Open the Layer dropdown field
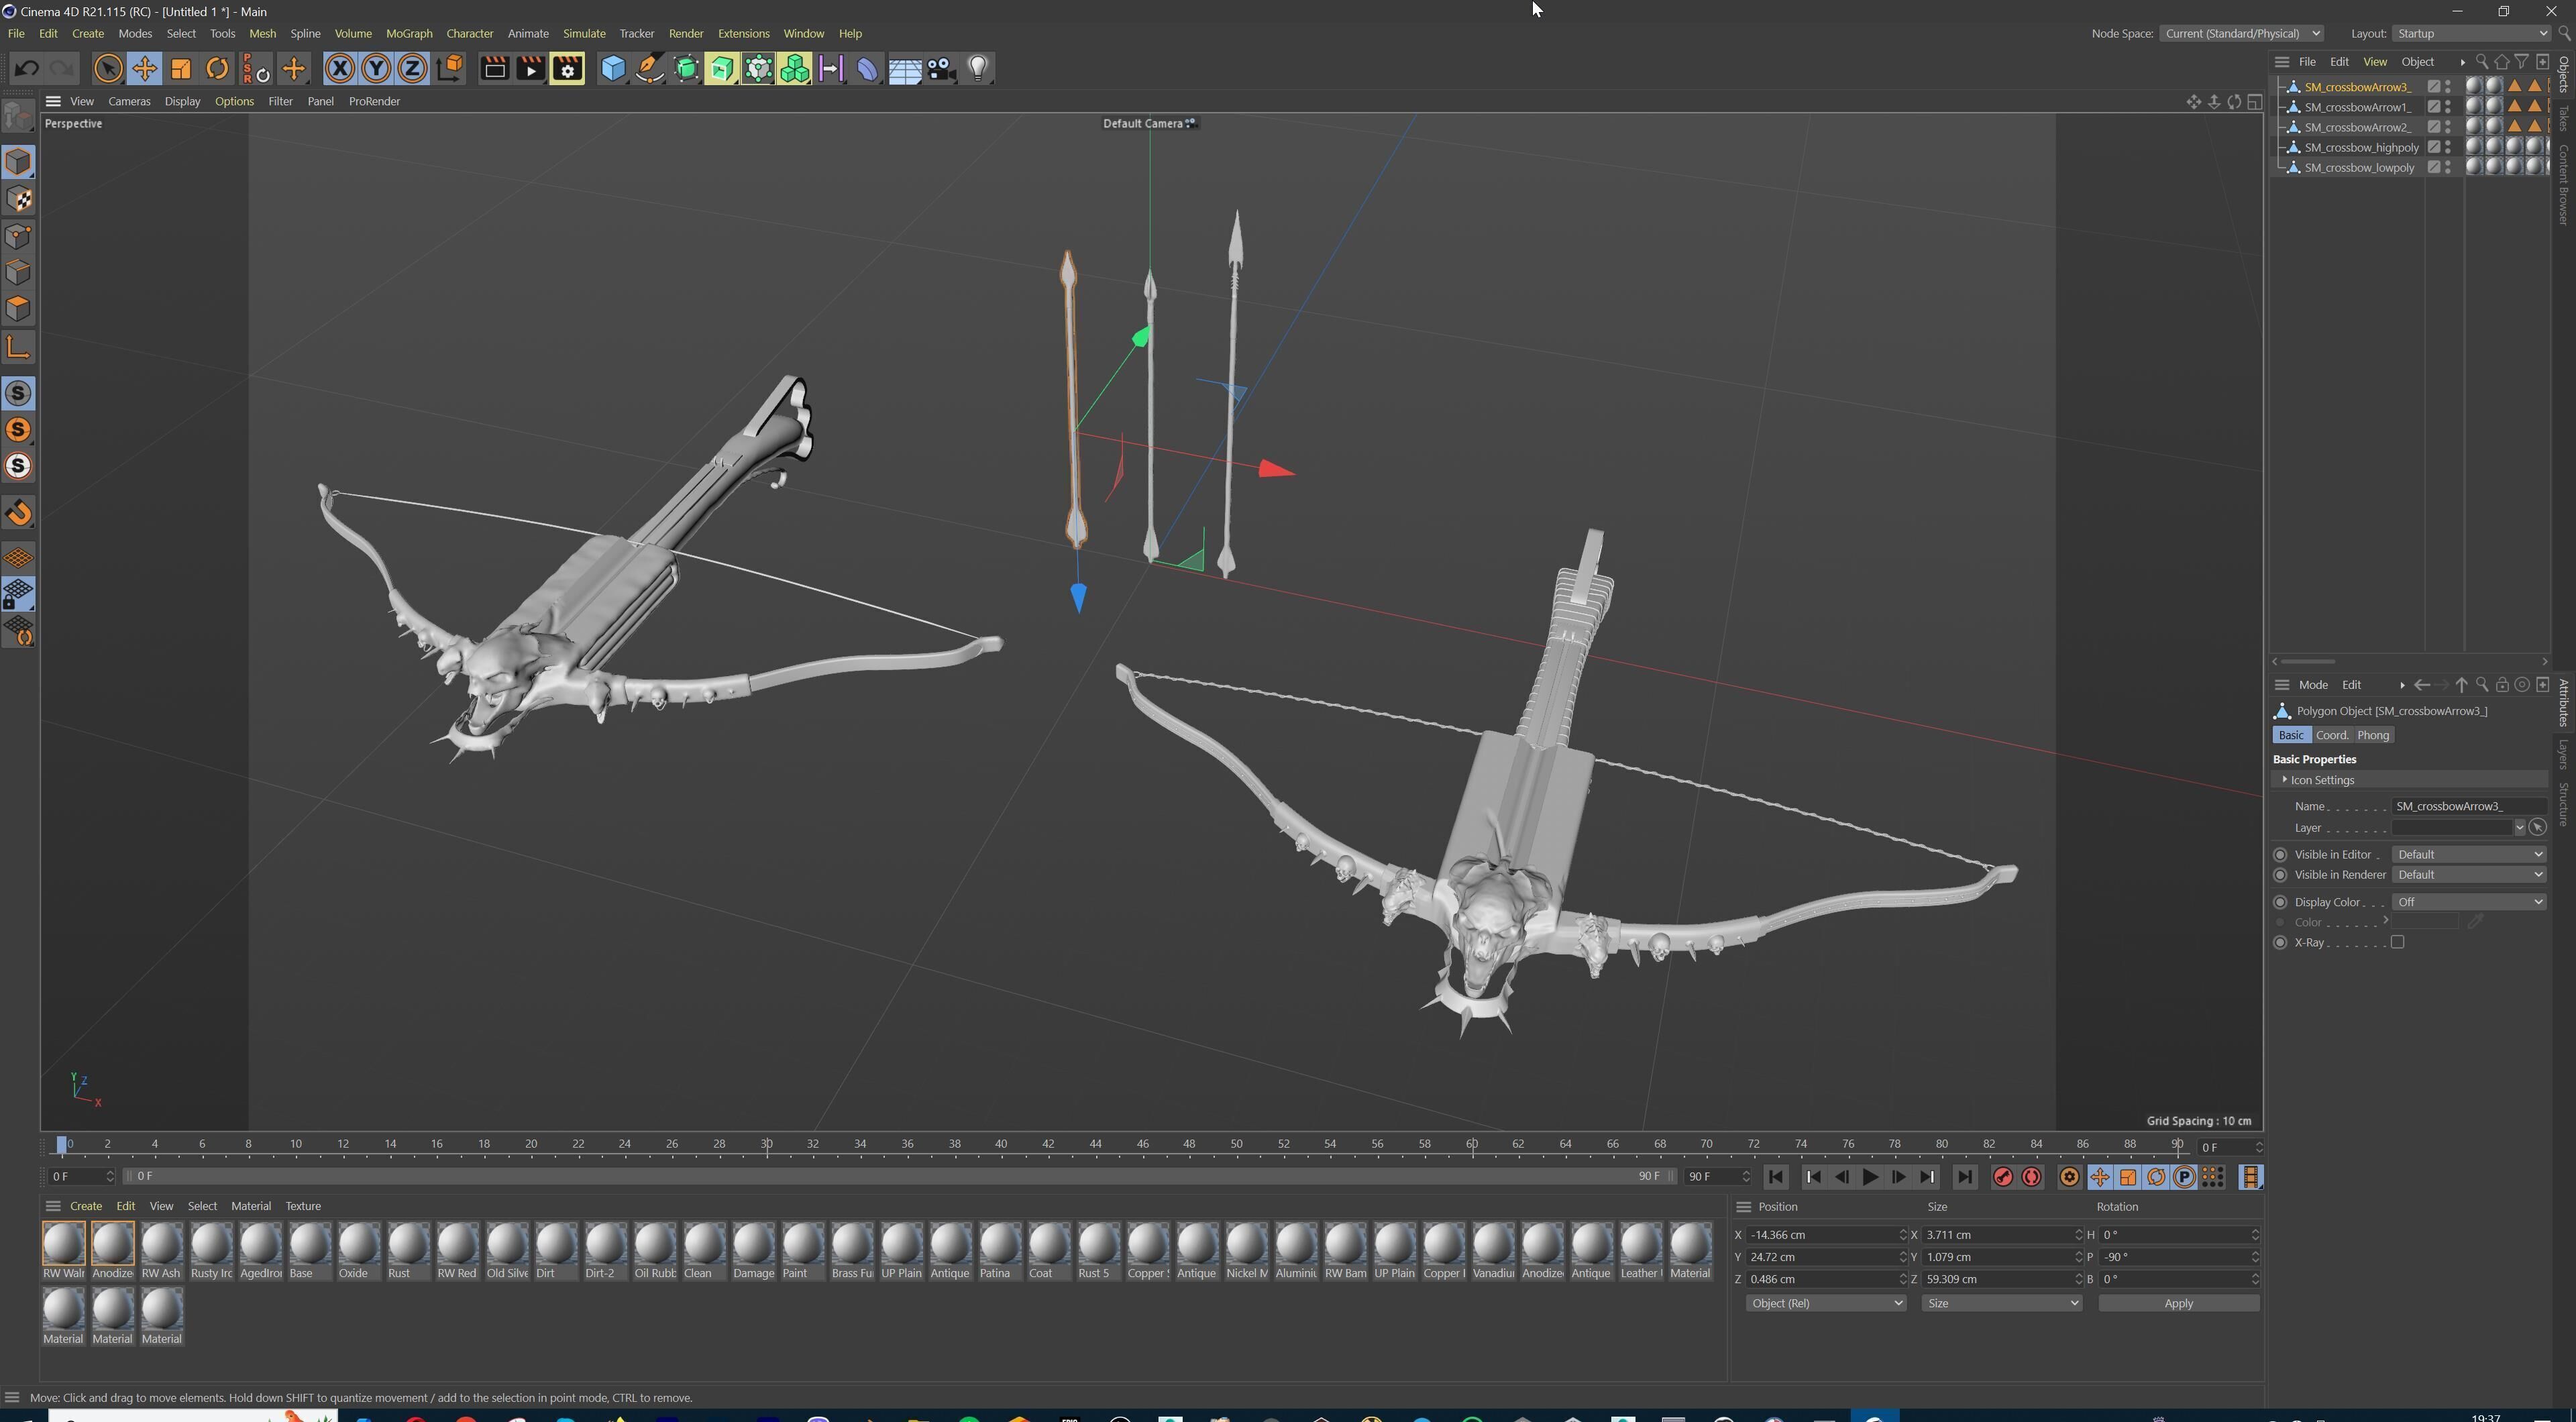The image size is (2576, 1422). [x=2458, y=828]
